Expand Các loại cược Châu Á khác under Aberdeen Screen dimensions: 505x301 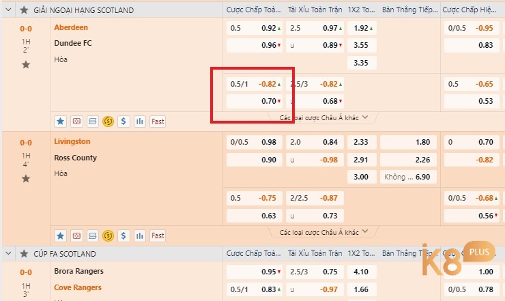323,117
